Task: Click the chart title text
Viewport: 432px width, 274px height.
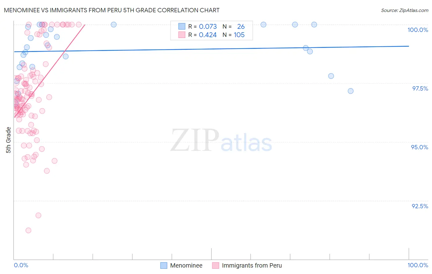Action: coord(112,10)
